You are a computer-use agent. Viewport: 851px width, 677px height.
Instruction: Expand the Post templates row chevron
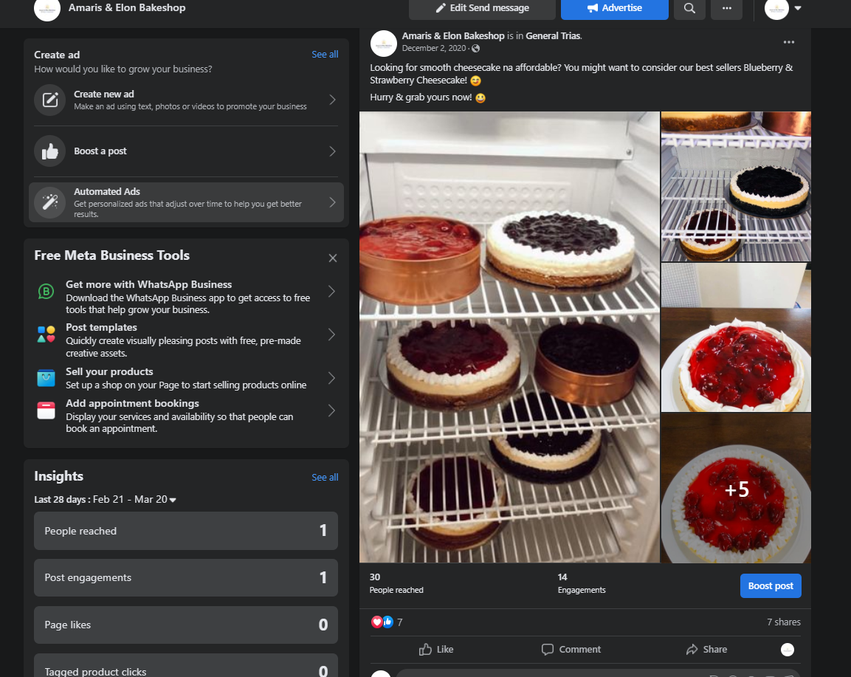331,334
